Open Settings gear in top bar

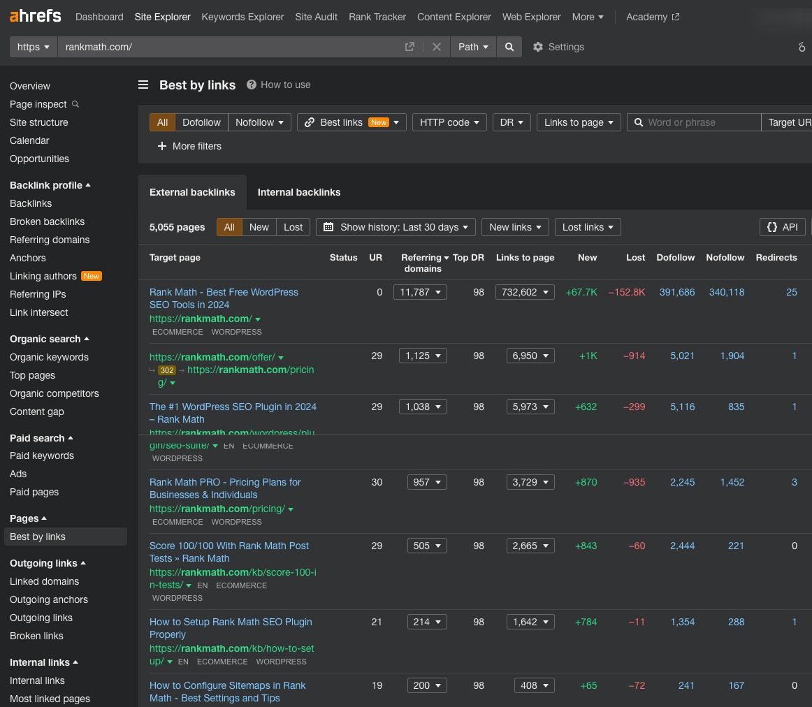point(559,47)
